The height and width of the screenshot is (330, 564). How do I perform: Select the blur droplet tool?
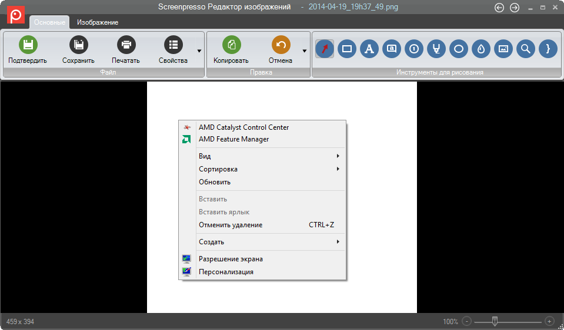(x=481, y=49)
